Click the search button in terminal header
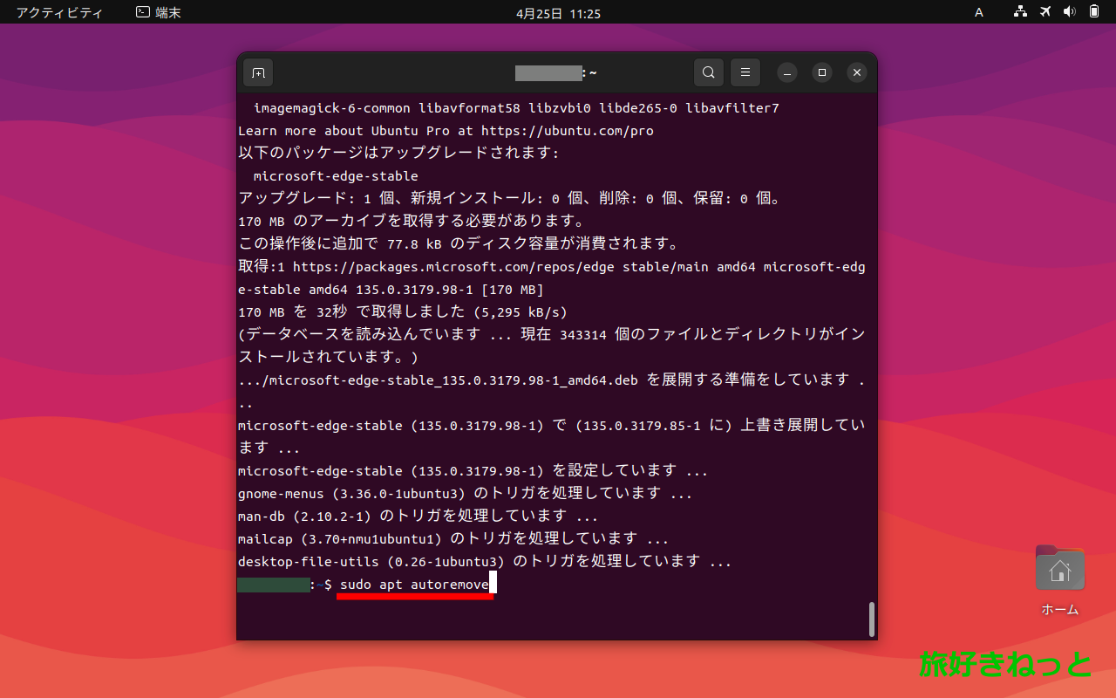1116x698 pixels. [x=708, y=72]
